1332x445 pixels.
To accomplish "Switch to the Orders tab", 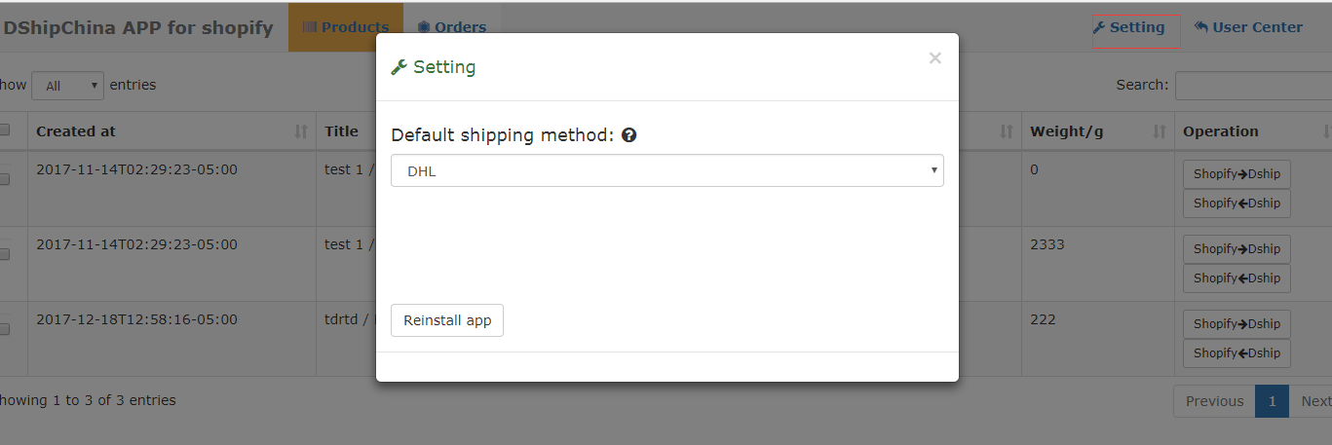I will pos(452,27).
